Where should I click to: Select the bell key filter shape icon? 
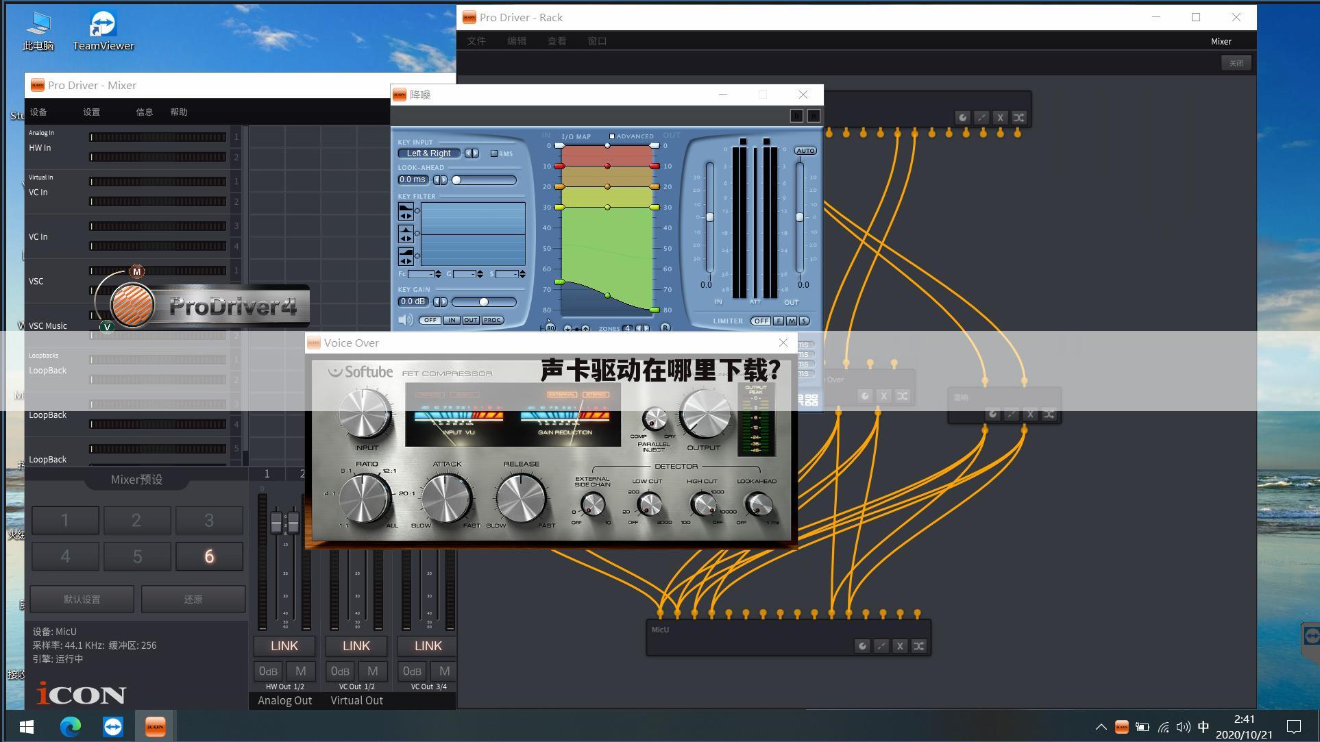[x=406, y=234]
